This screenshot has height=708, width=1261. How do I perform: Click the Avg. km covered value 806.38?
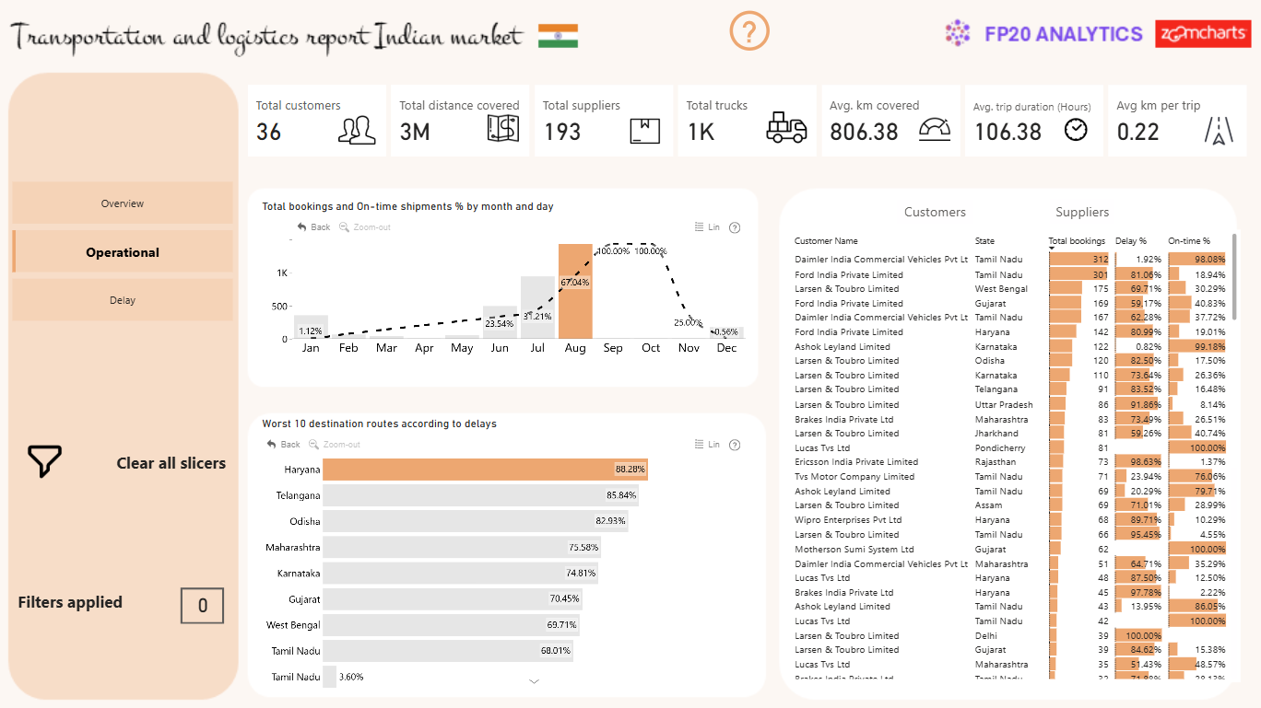click(x=864, y=132)
